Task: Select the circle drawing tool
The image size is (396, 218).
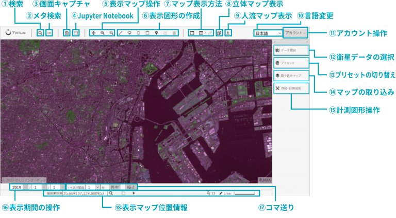Action: (x=138, y=33)
